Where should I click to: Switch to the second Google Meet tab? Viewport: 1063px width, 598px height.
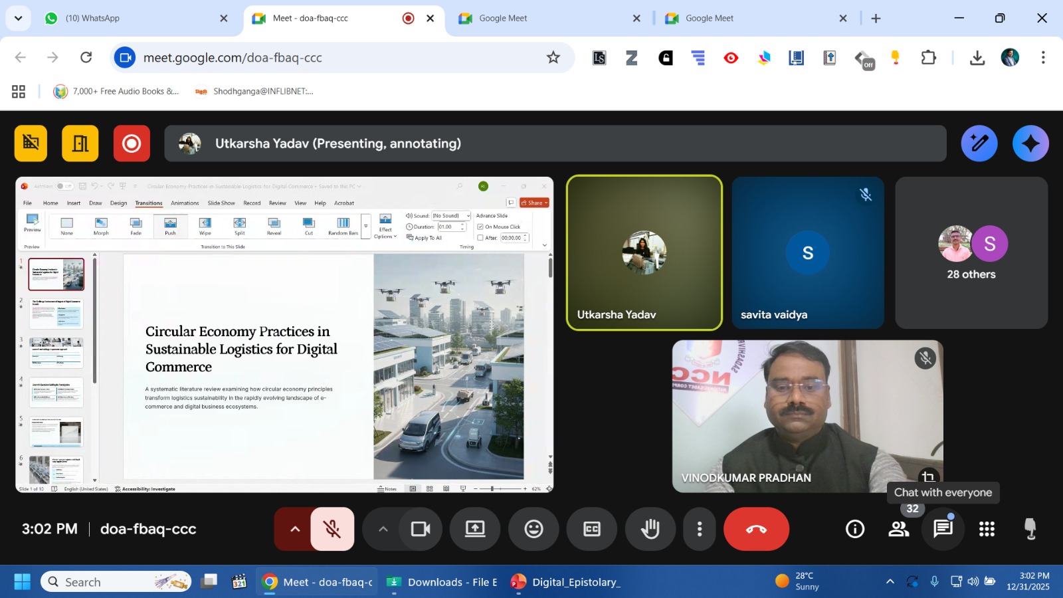pos(709,18)
